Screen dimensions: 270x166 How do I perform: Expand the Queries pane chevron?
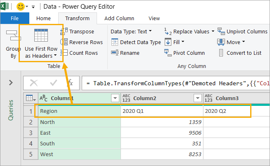click(x=11, y=83)
